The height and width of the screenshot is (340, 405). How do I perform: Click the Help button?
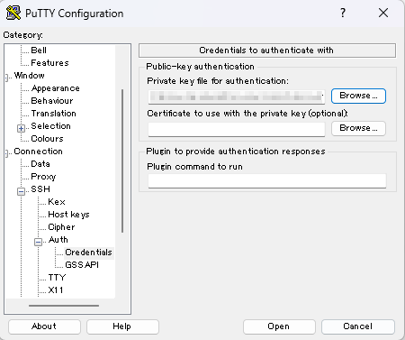click(122, 326)
